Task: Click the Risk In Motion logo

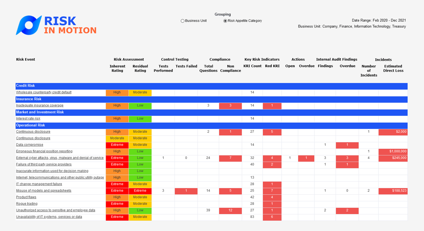Action: point(56,25)
